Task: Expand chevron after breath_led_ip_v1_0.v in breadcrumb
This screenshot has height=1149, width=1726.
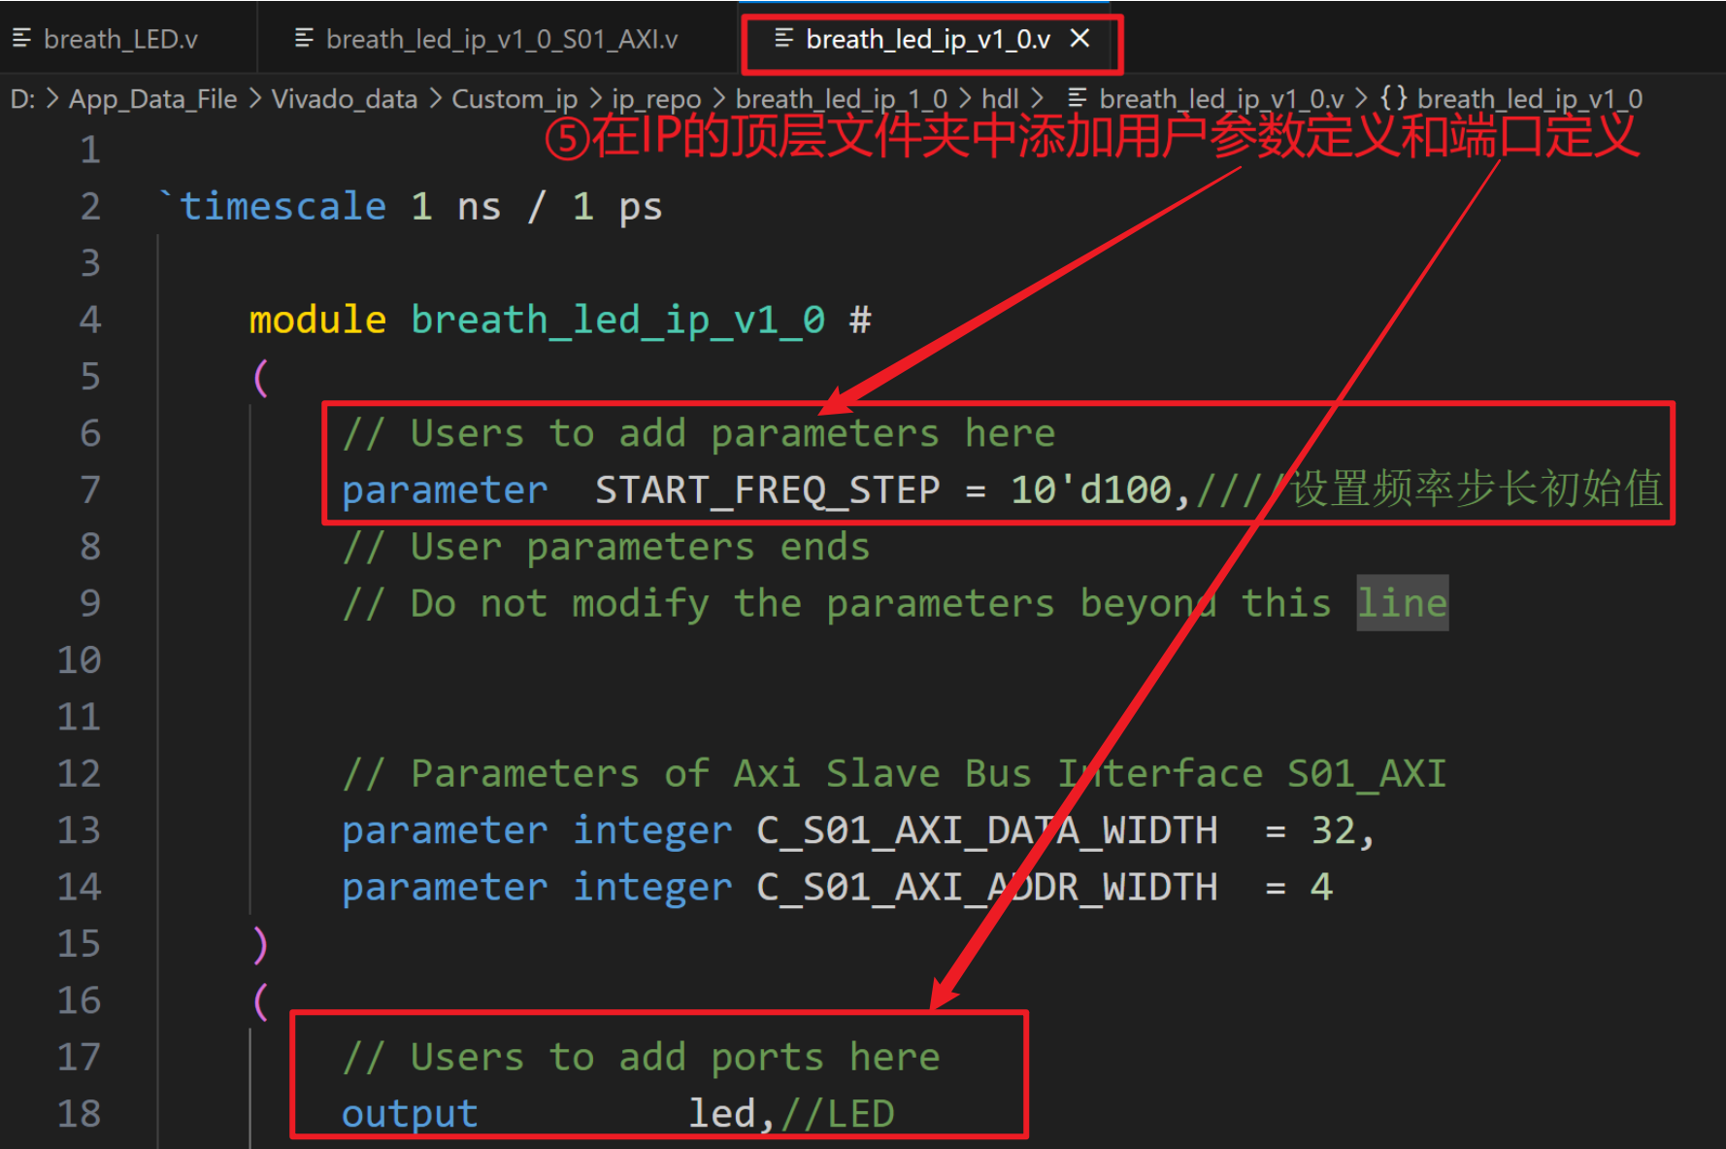Action: click(1361, 99)
